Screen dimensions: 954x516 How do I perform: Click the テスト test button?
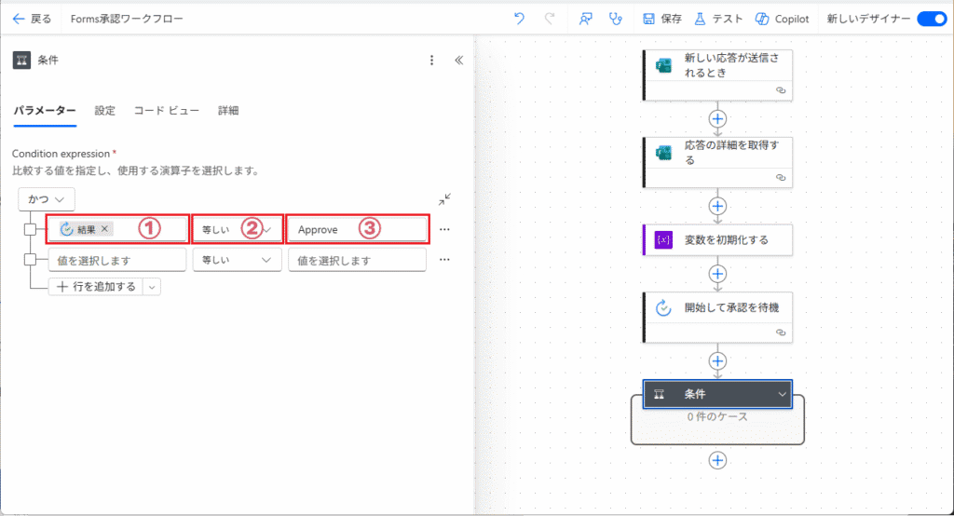click(x=718, y=19)
